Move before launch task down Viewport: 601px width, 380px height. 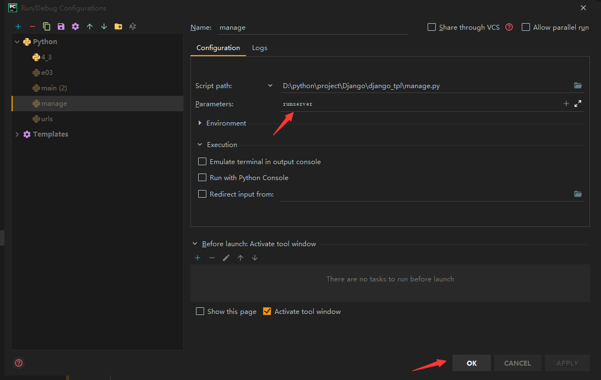tap(255, 258)
